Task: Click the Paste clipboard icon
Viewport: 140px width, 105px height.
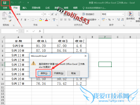Action: (x=4, y=15)
